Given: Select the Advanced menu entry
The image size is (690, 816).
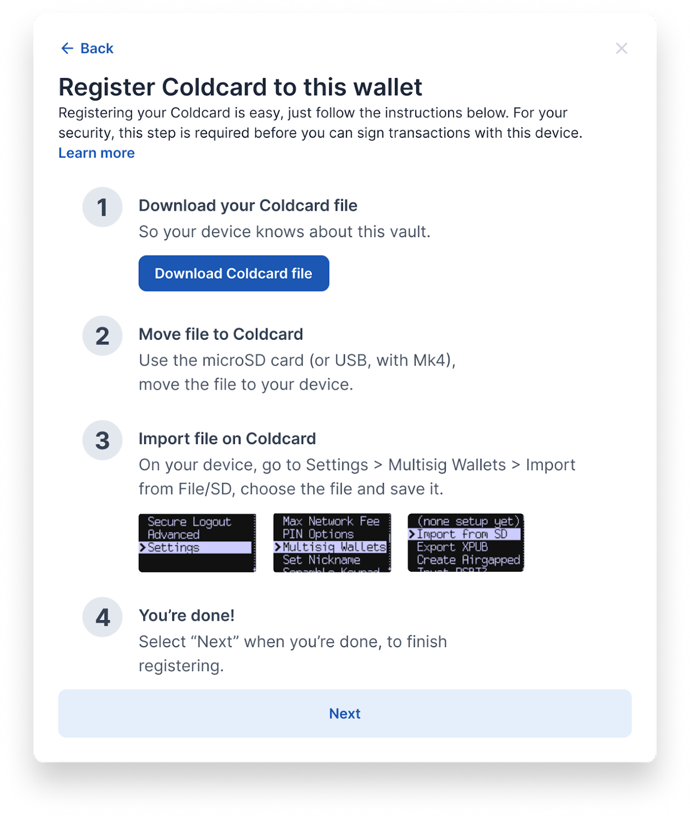Looking at the screenshot, I should pyautogui.click(x=174, y=535).
